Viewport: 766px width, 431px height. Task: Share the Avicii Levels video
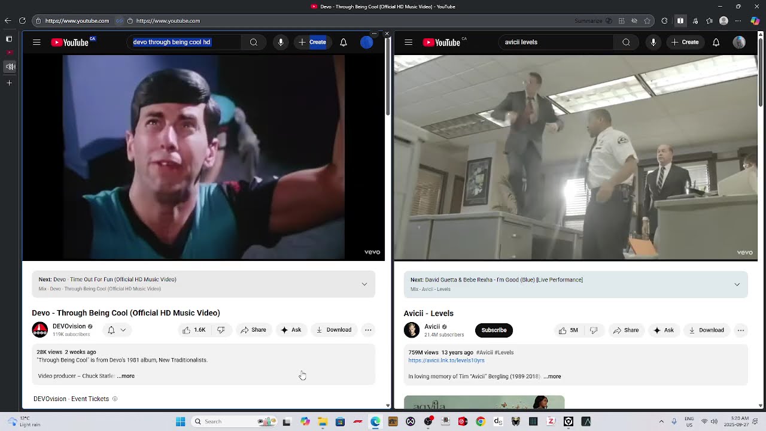click(x=626, y=330)
